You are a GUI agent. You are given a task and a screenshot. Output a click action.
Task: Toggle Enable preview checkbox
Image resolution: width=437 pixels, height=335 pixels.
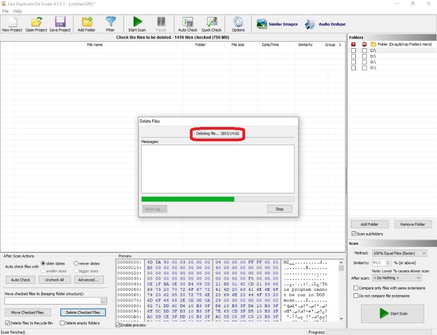pos(118,325)
